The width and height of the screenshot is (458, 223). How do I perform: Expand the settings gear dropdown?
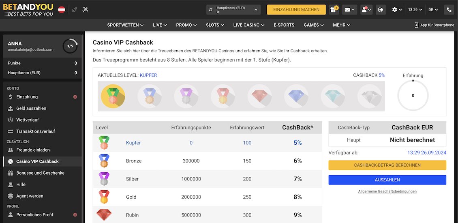[397, 9]
